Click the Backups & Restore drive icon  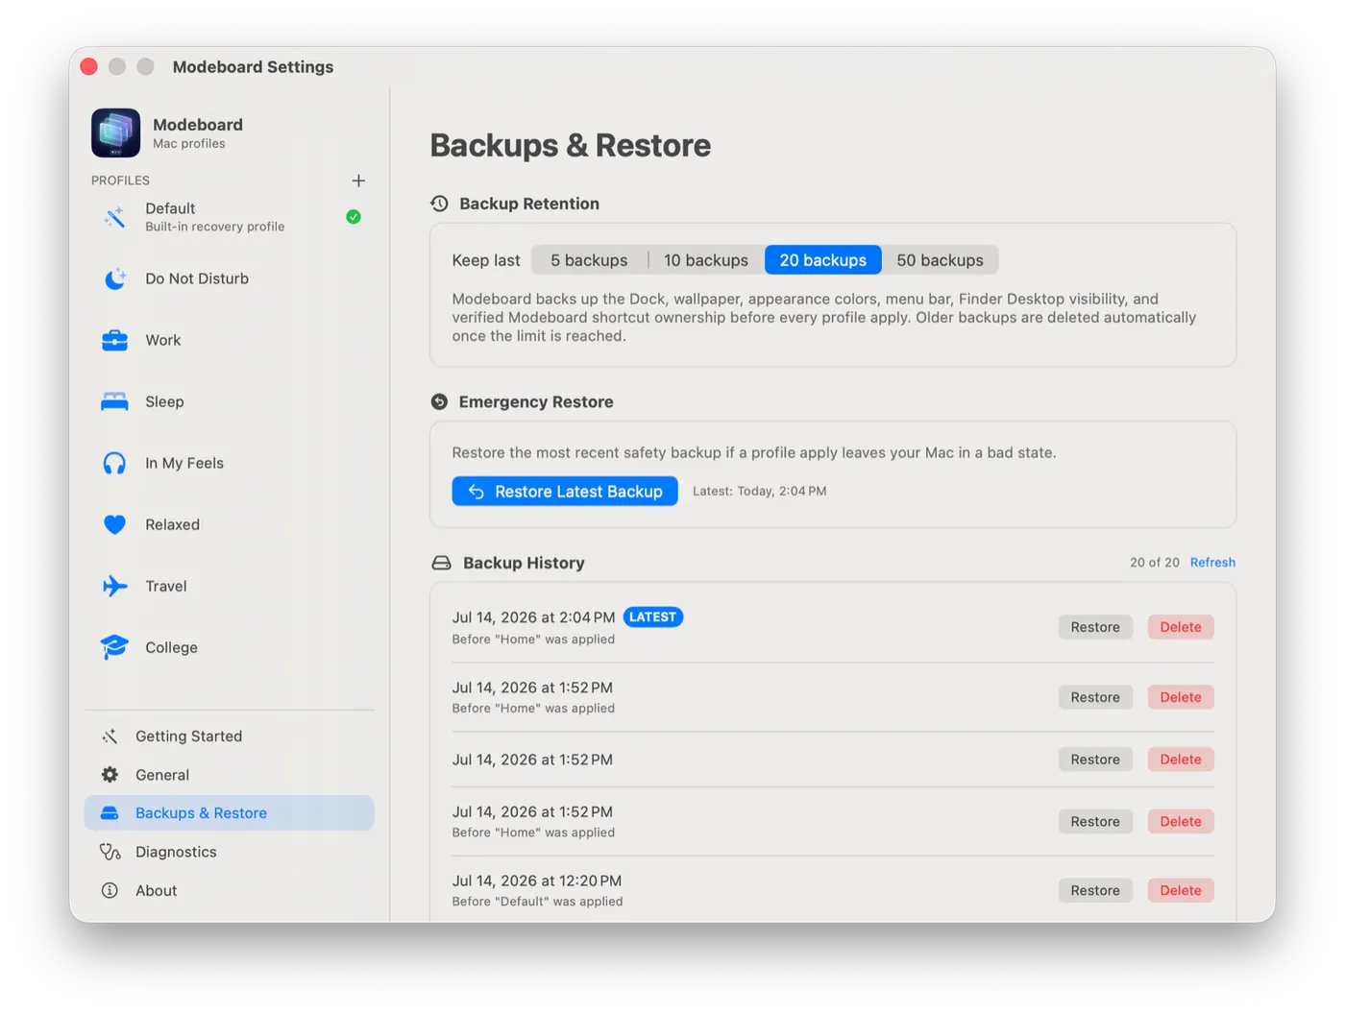110,813
